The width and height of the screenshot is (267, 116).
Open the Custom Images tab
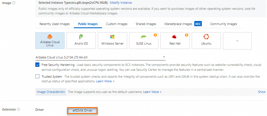(117, 24)
